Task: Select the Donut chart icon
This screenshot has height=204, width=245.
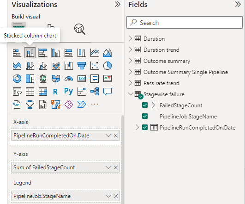Action: click(17, 79)
